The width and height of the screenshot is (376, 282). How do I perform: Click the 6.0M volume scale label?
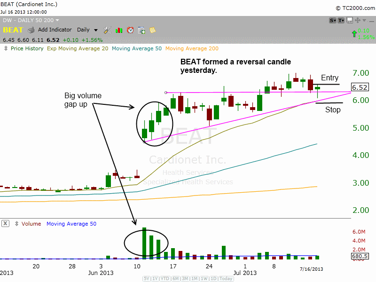[x=359, y=232]
